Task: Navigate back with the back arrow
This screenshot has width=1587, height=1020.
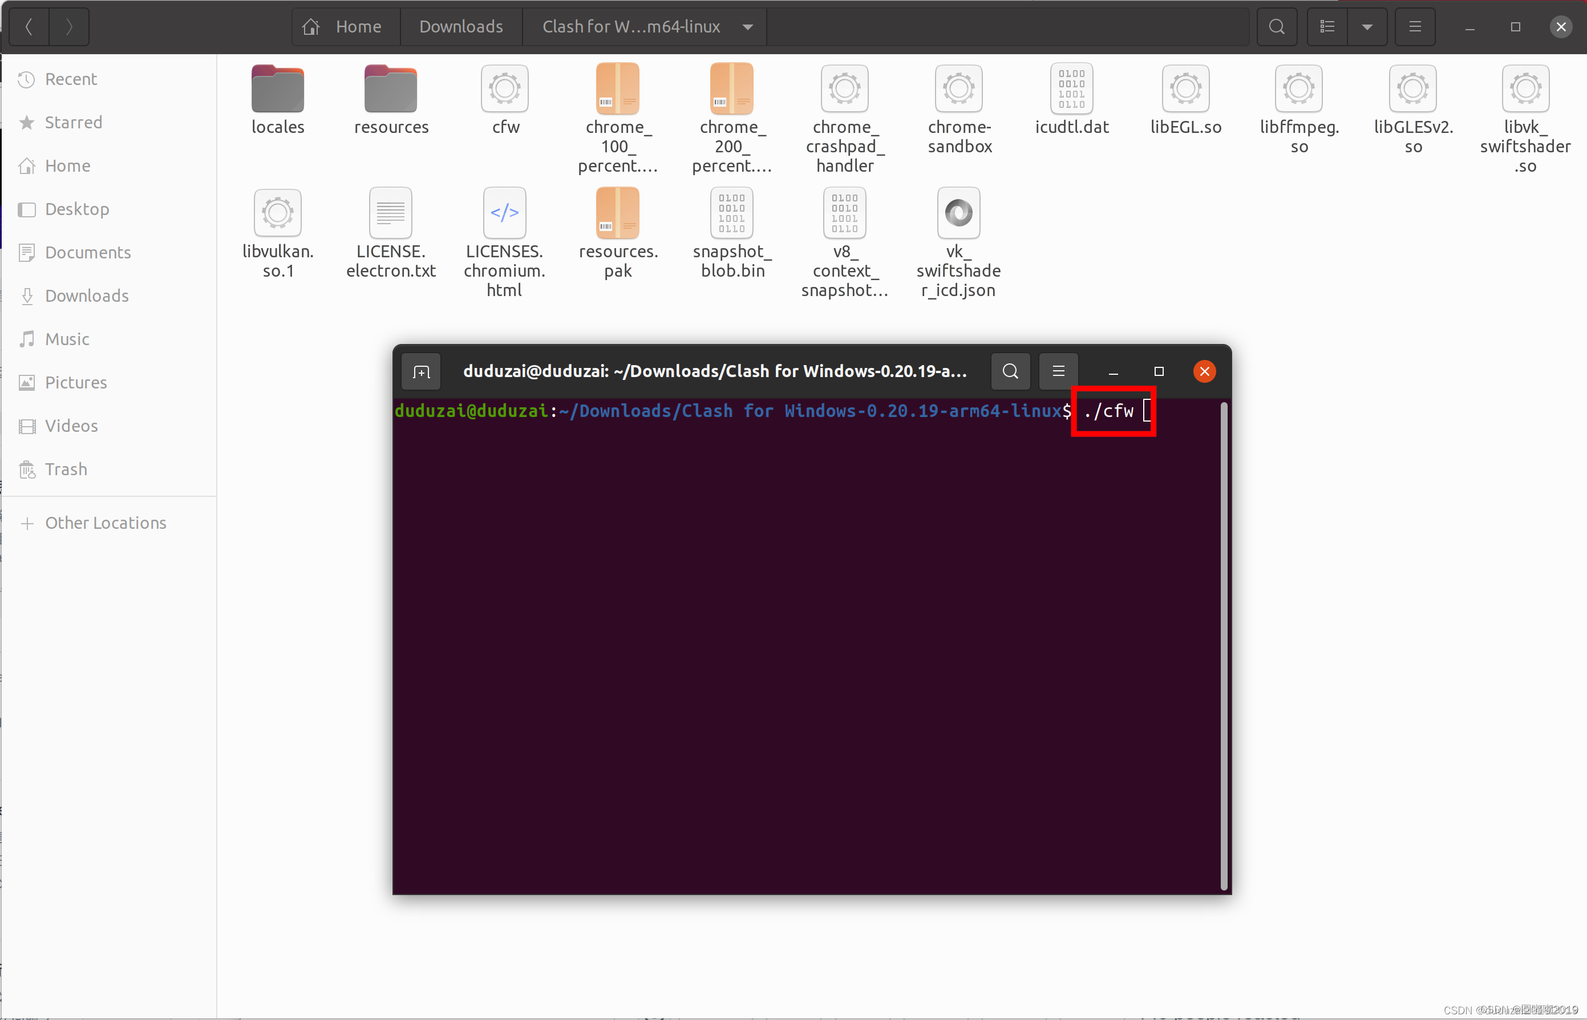Action: click(29, 26)
